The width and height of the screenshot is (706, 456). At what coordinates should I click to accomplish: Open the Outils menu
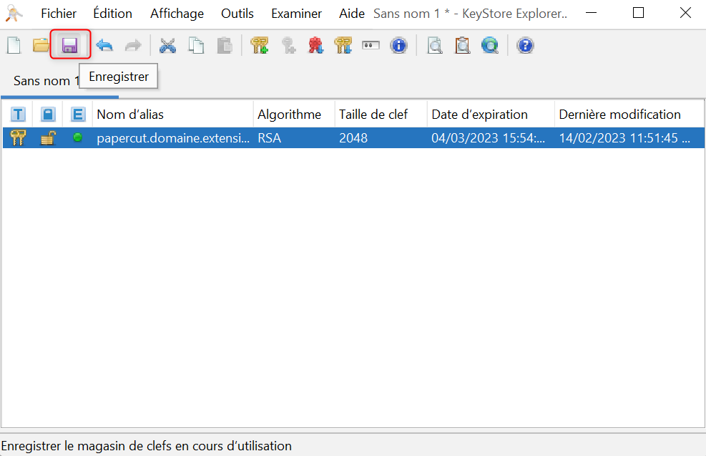click(x=237, y=14)
